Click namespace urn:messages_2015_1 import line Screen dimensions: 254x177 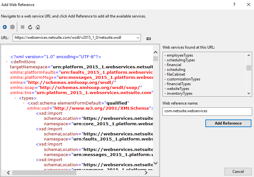click(98, 155)
